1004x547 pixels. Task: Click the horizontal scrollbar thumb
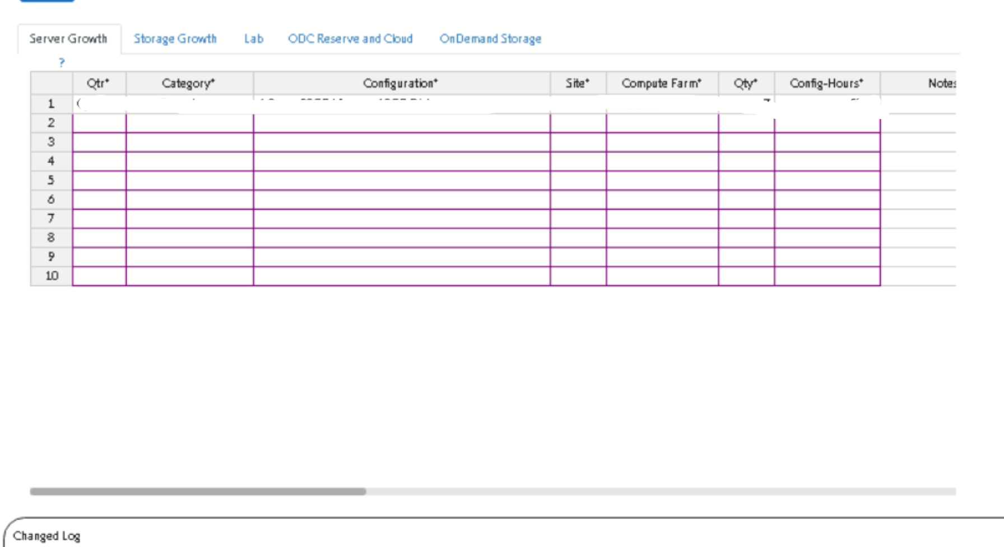[x=198, y=492]
